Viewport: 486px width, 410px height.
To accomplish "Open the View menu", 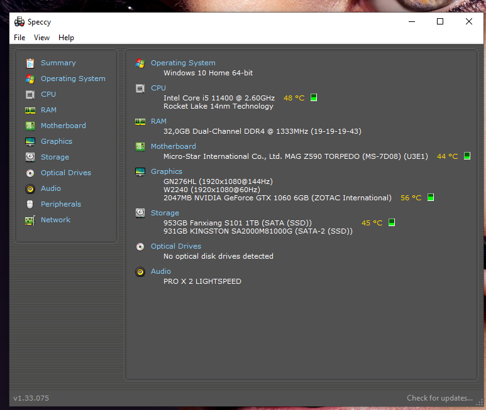I will coord(41,38).
